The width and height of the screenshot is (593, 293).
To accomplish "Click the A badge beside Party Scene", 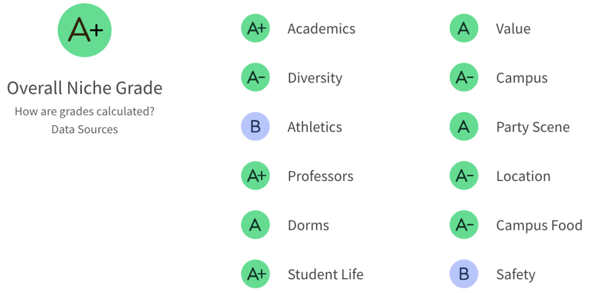I will (464, 127).
